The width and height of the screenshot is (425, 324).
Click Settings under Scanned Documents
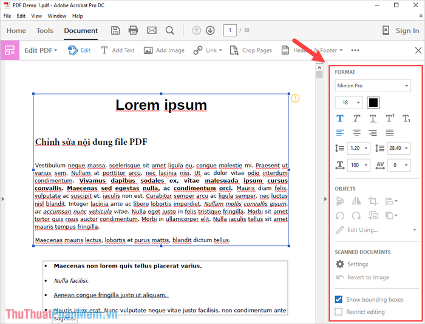pos(357,265)
